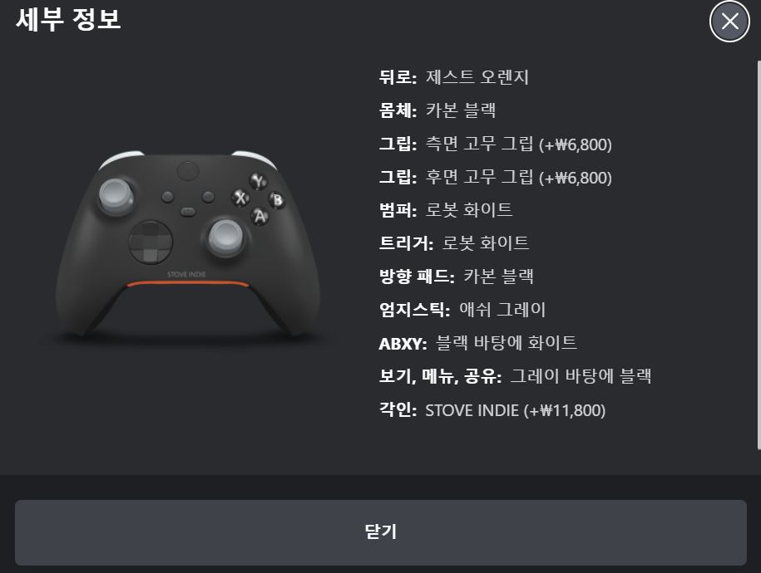Click the 뒤로: 제스트 오렌지 detail line

pyautogui.click(x=454, y=76)
